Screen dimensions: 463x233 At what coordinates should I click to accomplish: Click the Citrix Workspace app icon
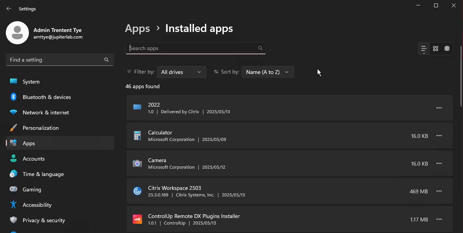pos(137,191)
